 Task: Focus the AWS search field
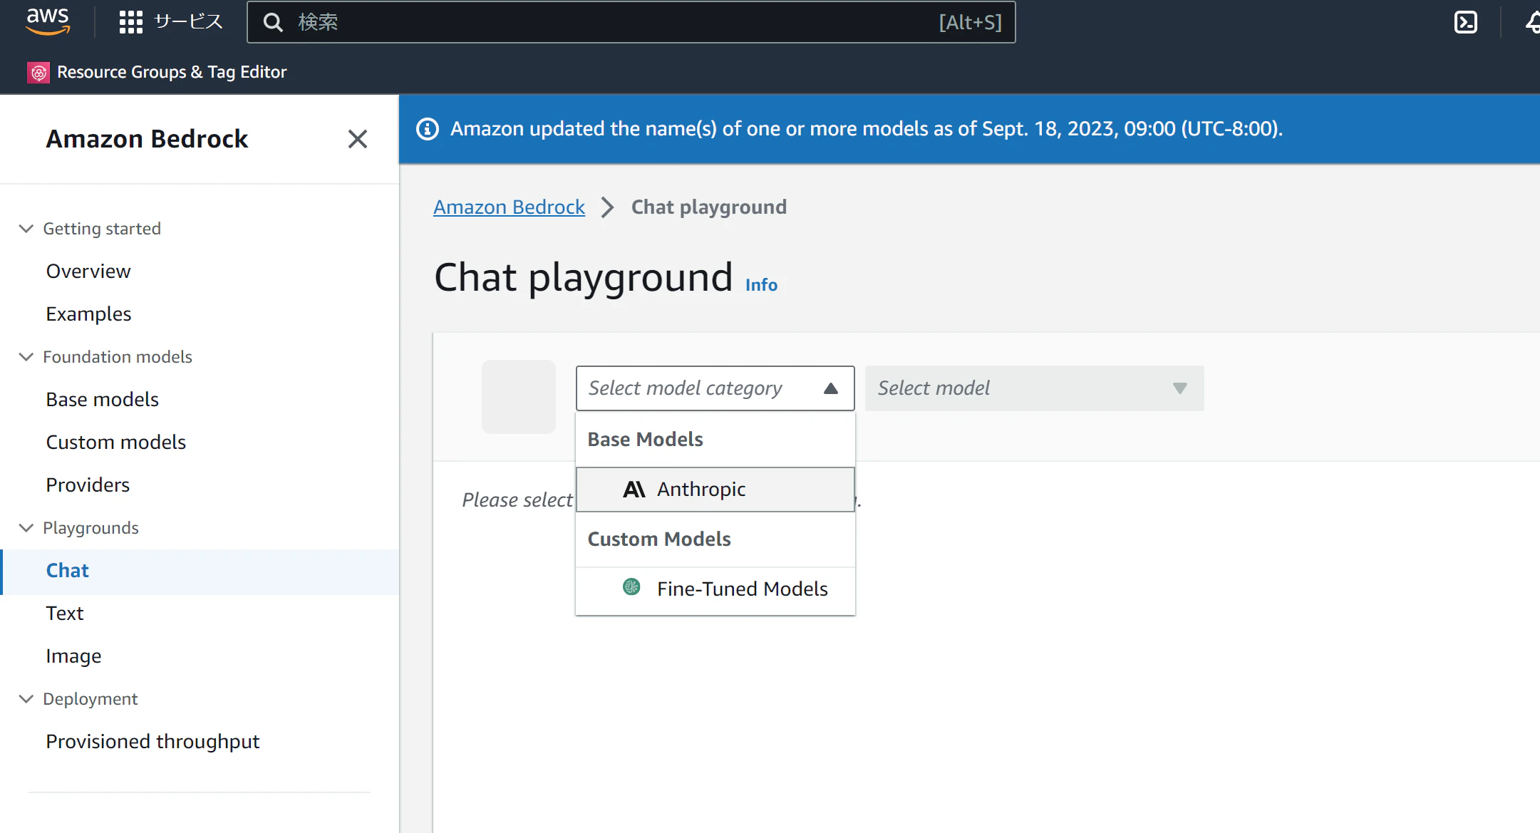613,22
